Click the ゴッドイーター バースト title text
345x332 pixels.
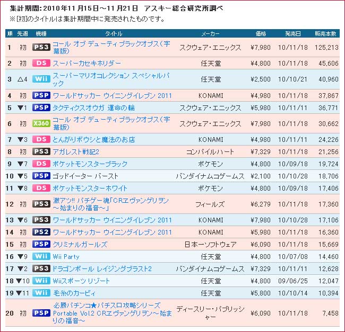(x=85, y=176)
